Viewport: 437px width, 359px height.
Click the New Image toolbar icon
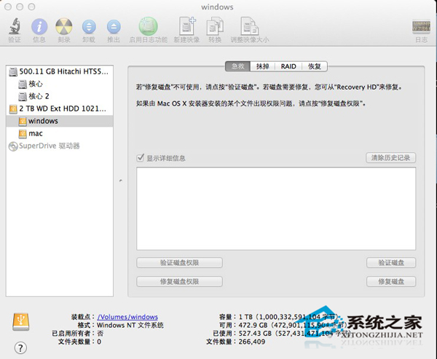[x=187, y=26]
